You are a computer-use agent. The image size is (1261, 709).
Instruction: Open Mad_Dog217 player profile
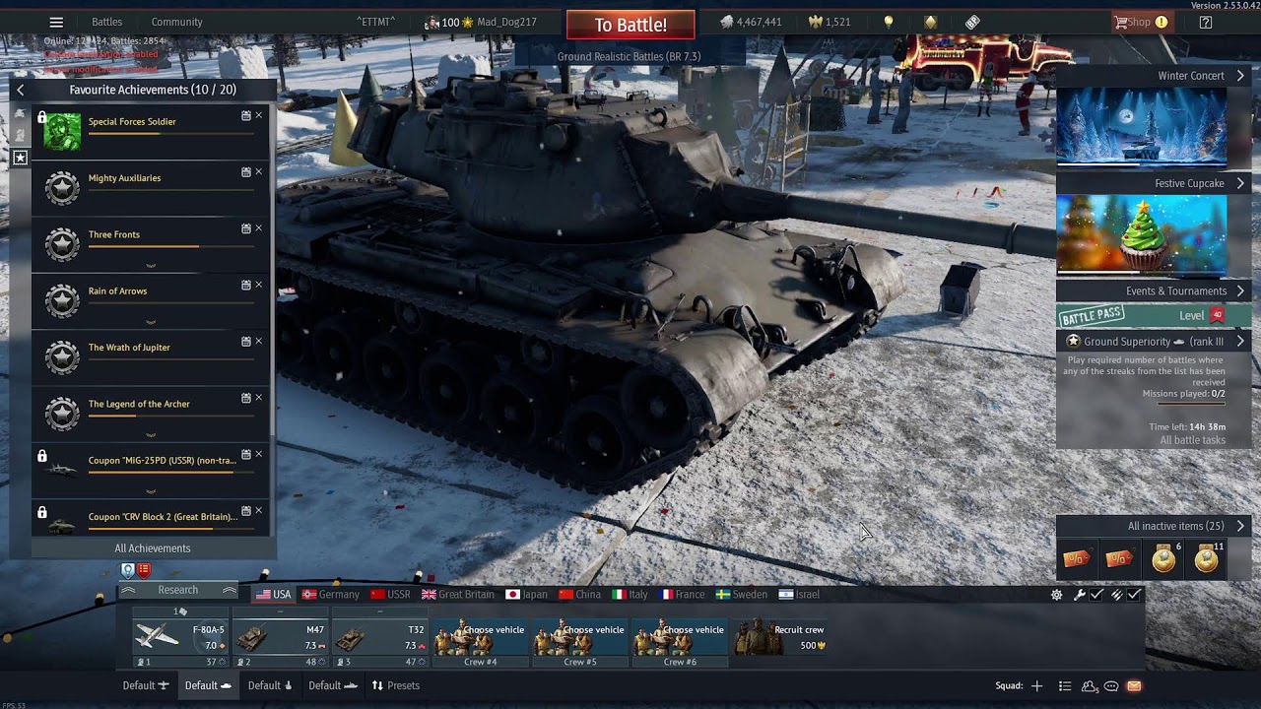pos(506,22)
